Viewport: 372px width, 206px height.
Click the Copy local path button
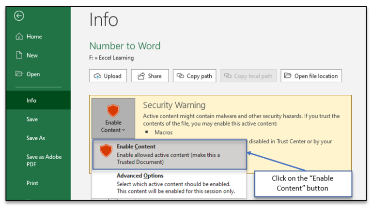[x=248, y=76]
